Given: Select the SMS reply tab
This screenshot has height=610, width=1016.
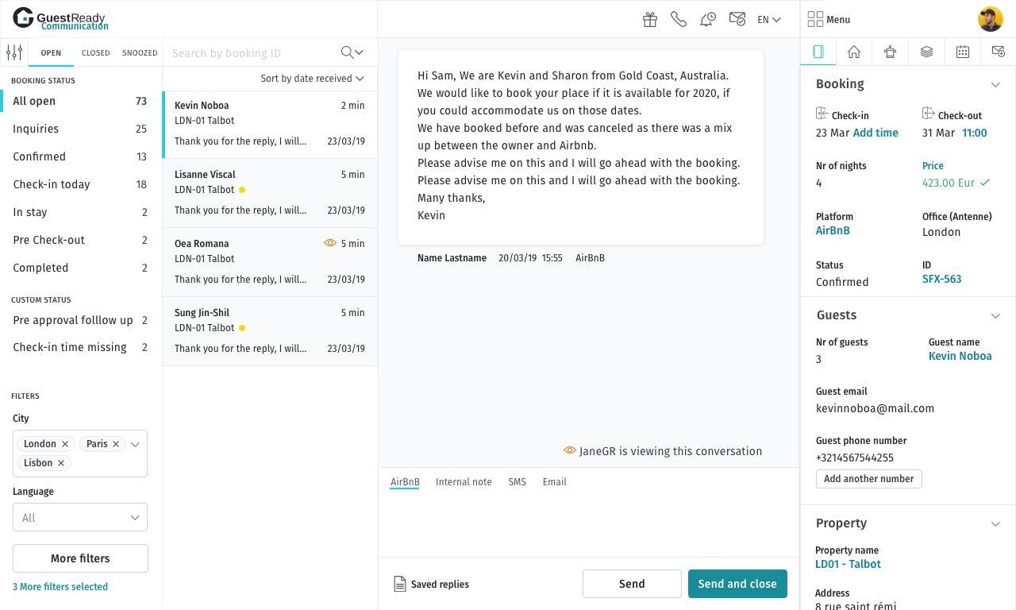Looking at the screenshot, I should pos(517,481).
